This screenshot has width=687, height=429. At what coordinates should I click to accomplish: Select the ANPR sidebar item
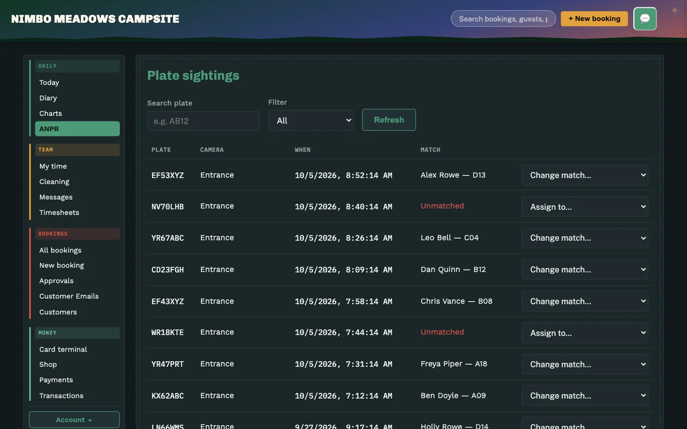pos(77,129)
